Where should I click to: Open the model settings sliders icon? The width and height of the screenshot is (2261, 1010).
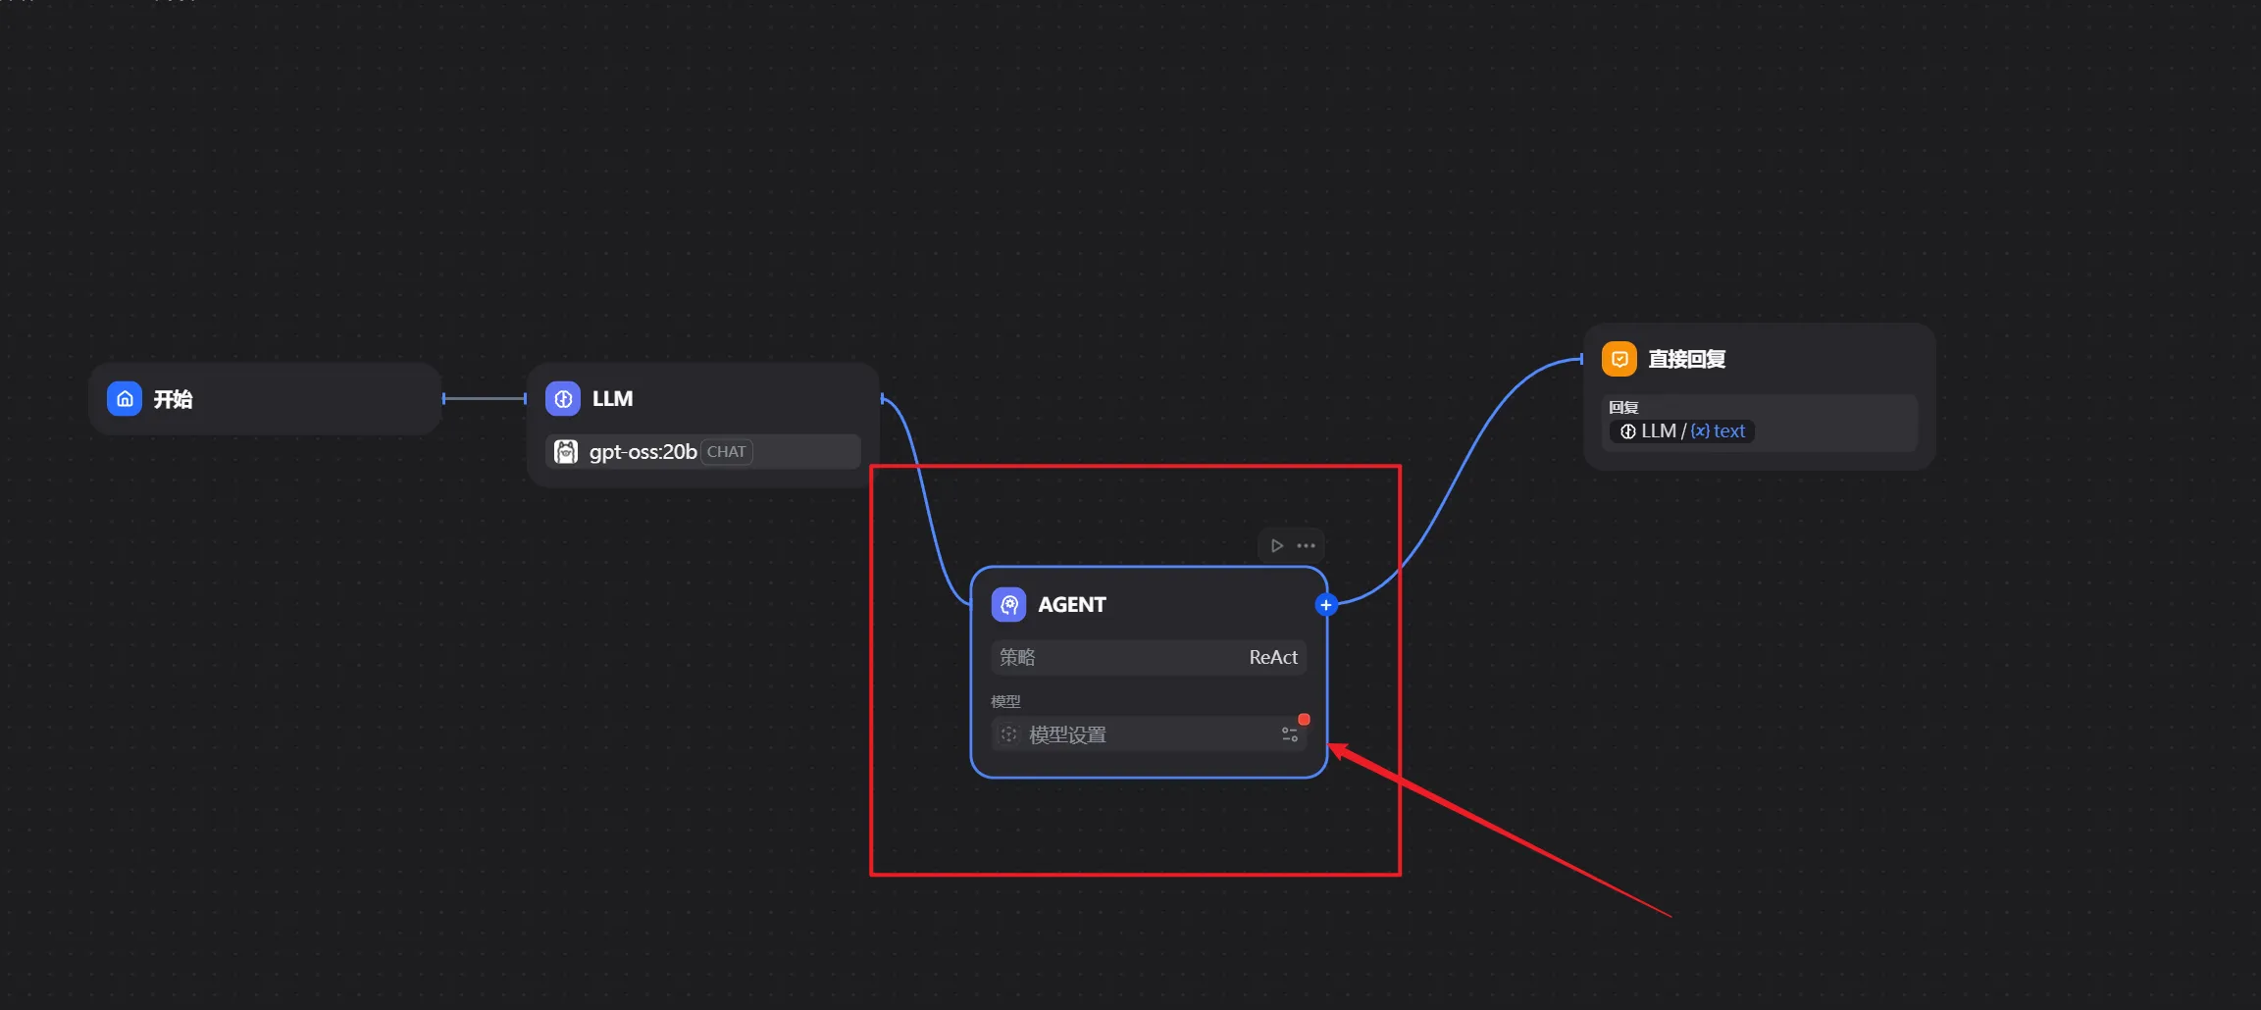point(1289,734)
